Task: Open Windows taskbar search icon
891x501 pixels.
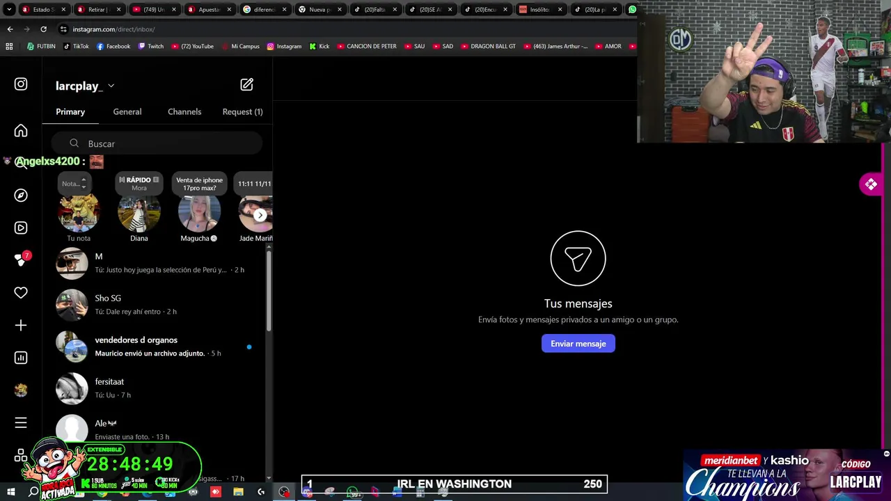Action: (x=33, y=492)
